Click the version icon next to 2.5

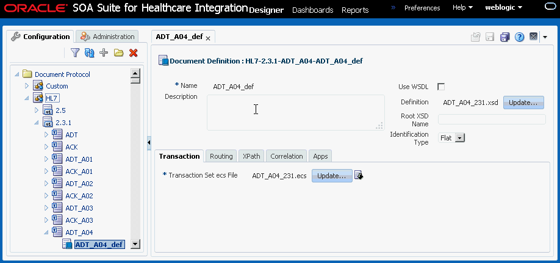pyautogui.click(x=48, y=110)
